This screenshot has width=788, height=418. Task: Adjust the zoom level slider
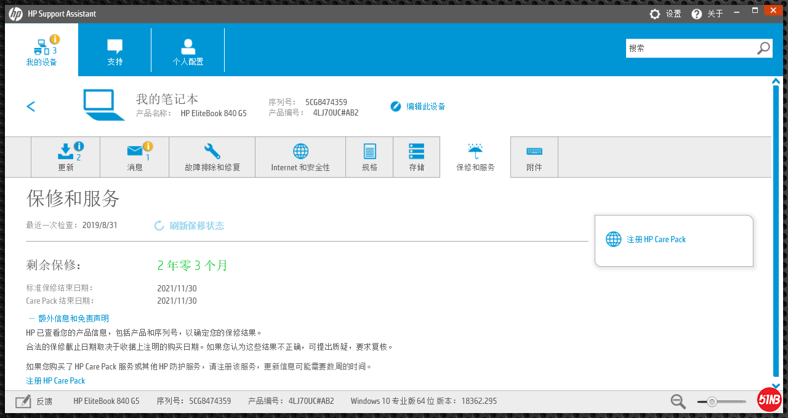(x=712, y=402)
